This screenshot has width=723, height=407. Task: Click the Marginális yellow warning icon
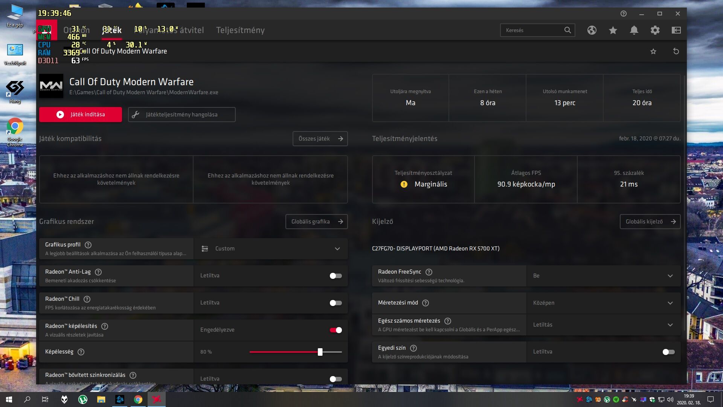pyautogui.click(x=404, y=184)
